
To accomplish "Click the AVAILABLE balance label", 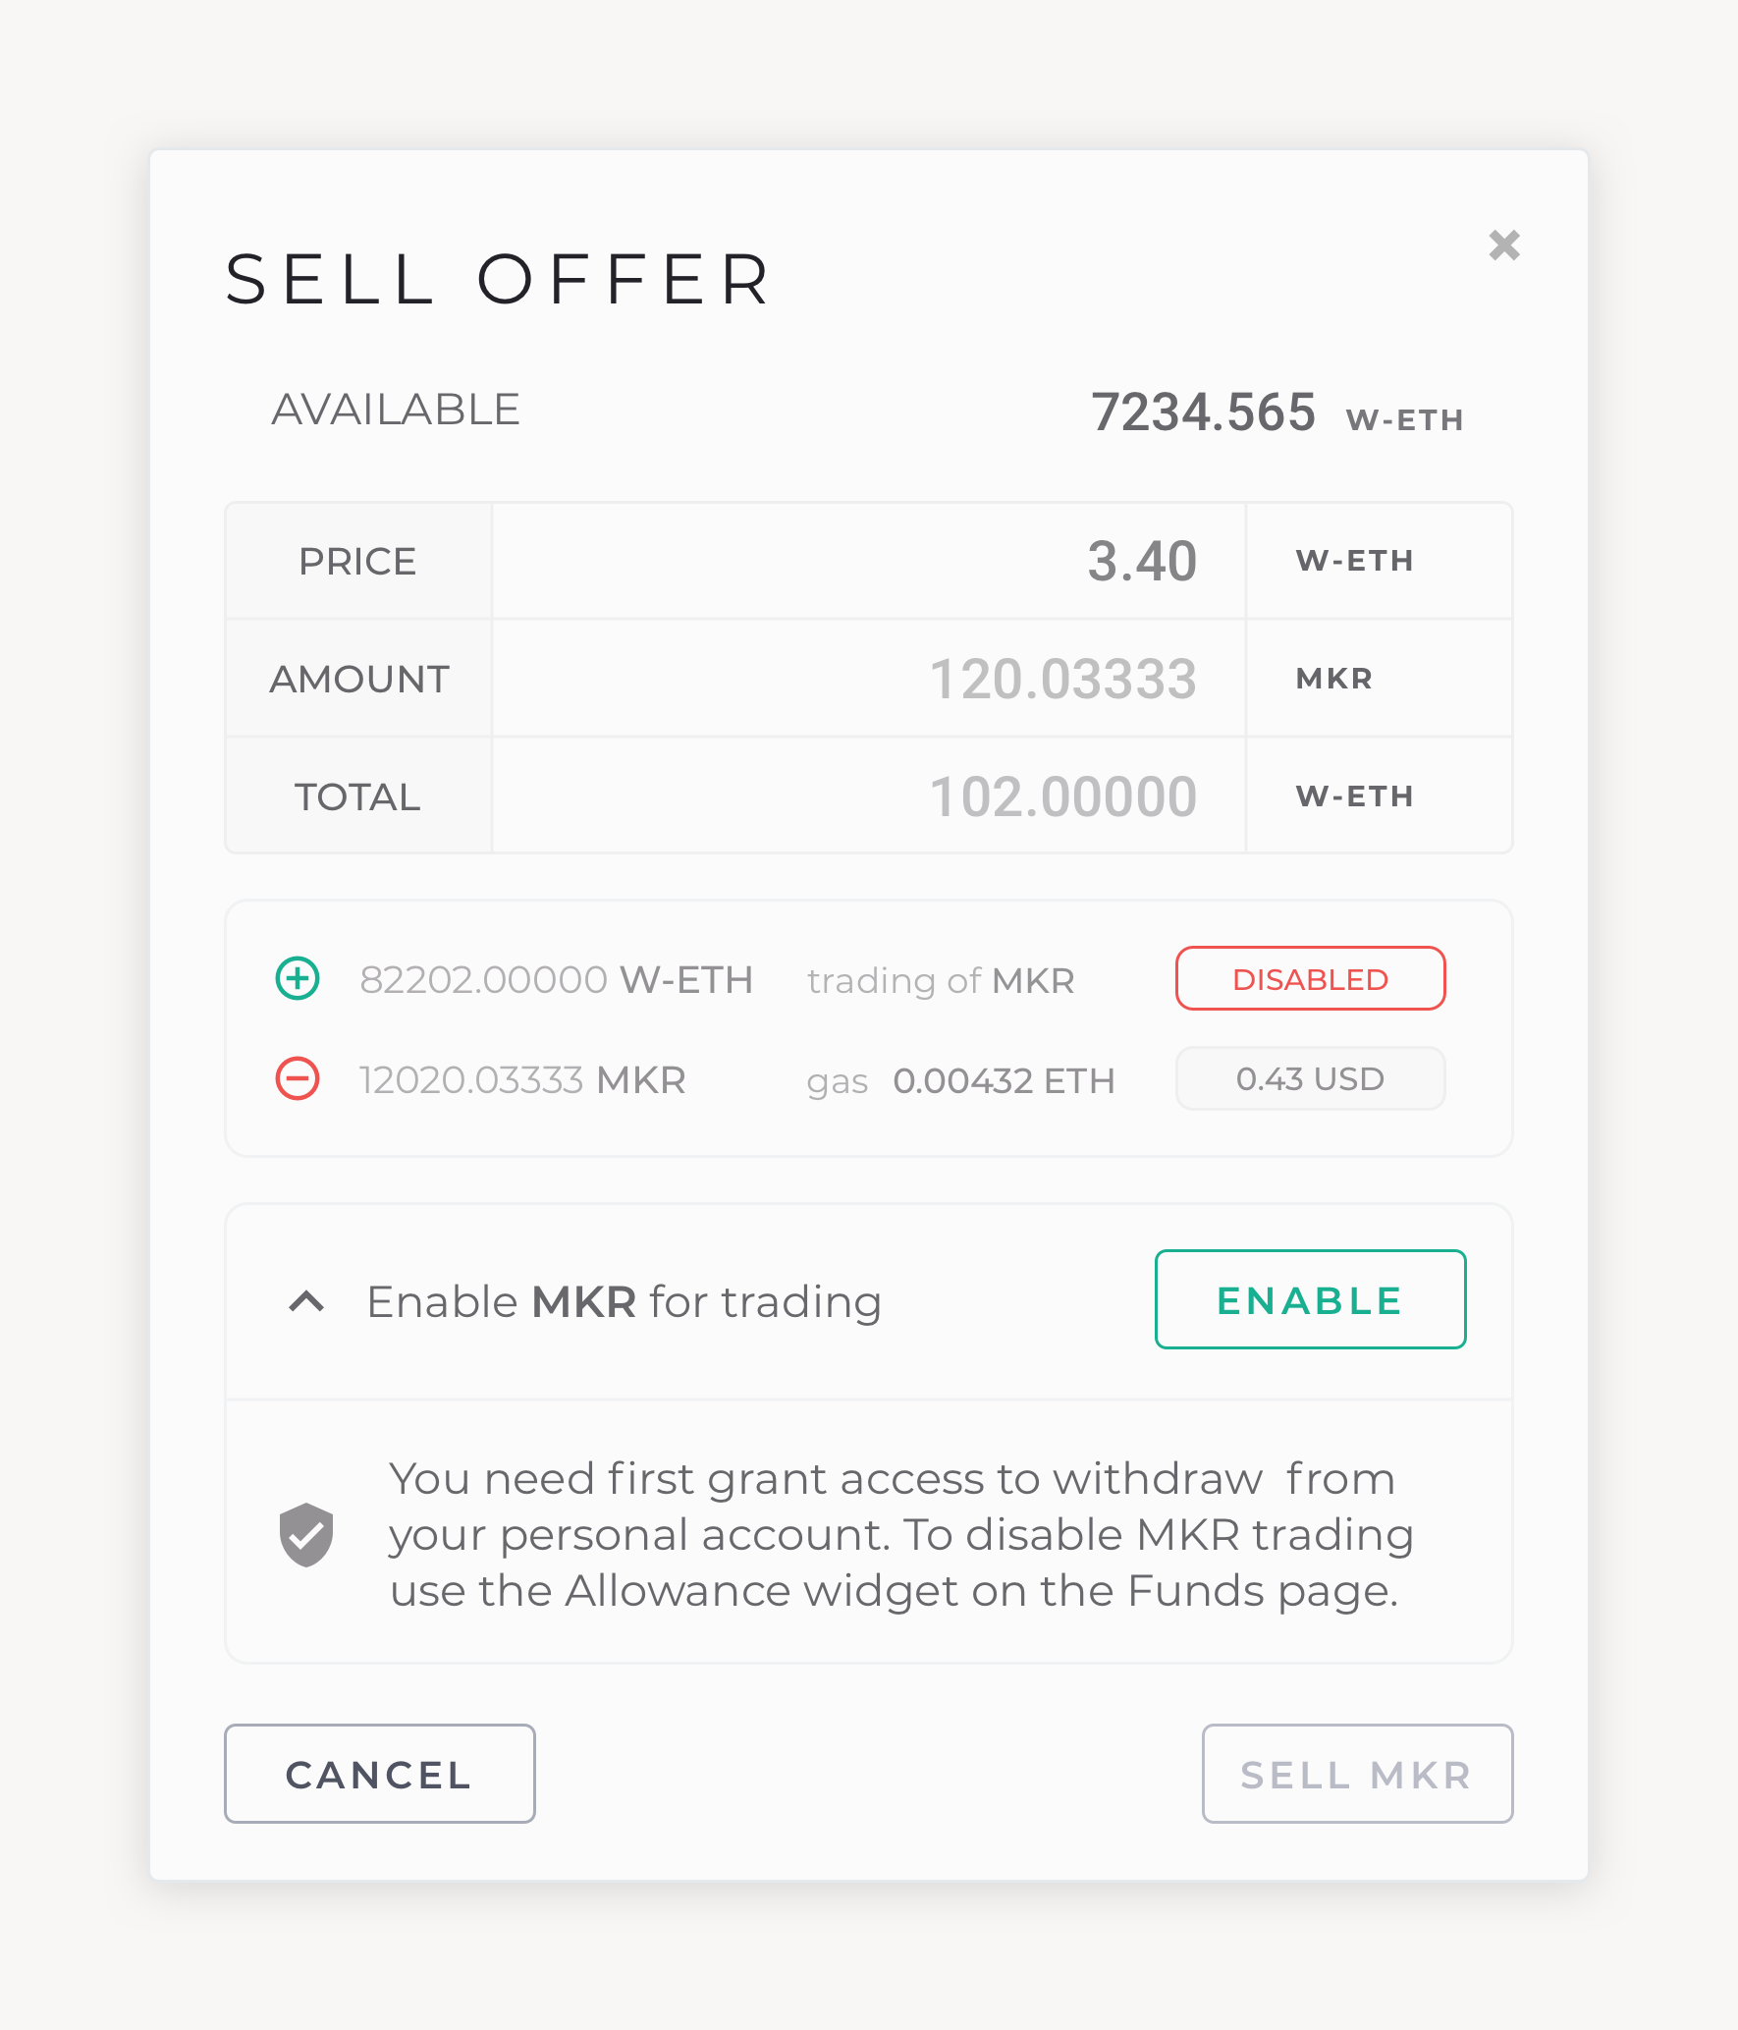I will pyautogui.click(x=396, y=409).
